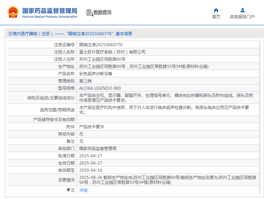Click the 国家药品监督管理局 site title
The height and width of the screenshot is (199, 264).
tap(50, 10)
